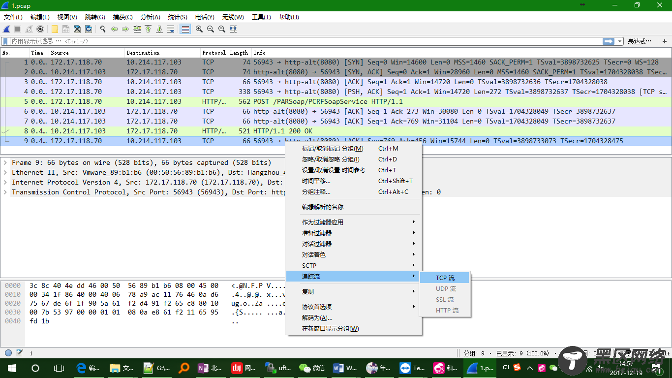
Task: Open the 统计(S) menu
Action: pyautogui.click(x=178, y=17)
